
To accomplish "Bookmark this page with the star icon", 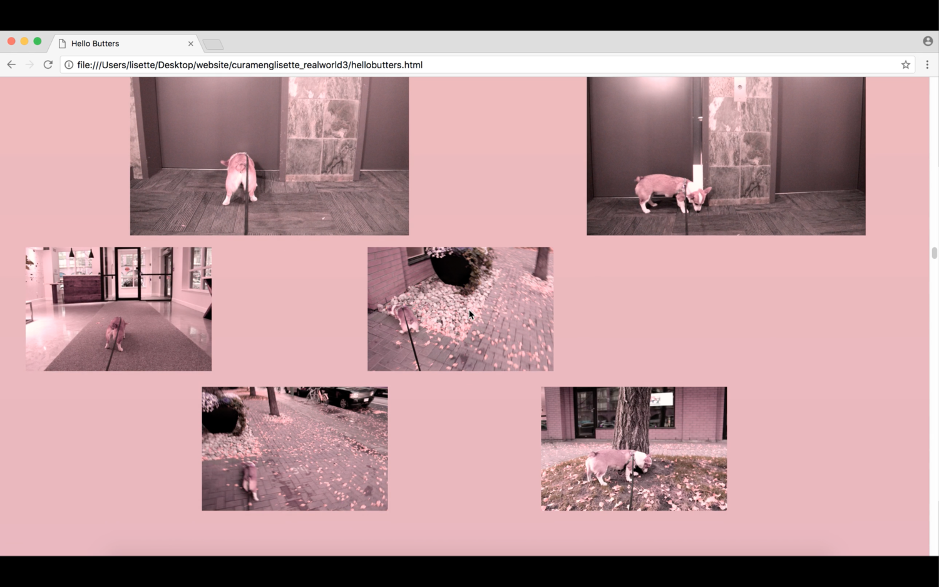I will coord(905,64).
